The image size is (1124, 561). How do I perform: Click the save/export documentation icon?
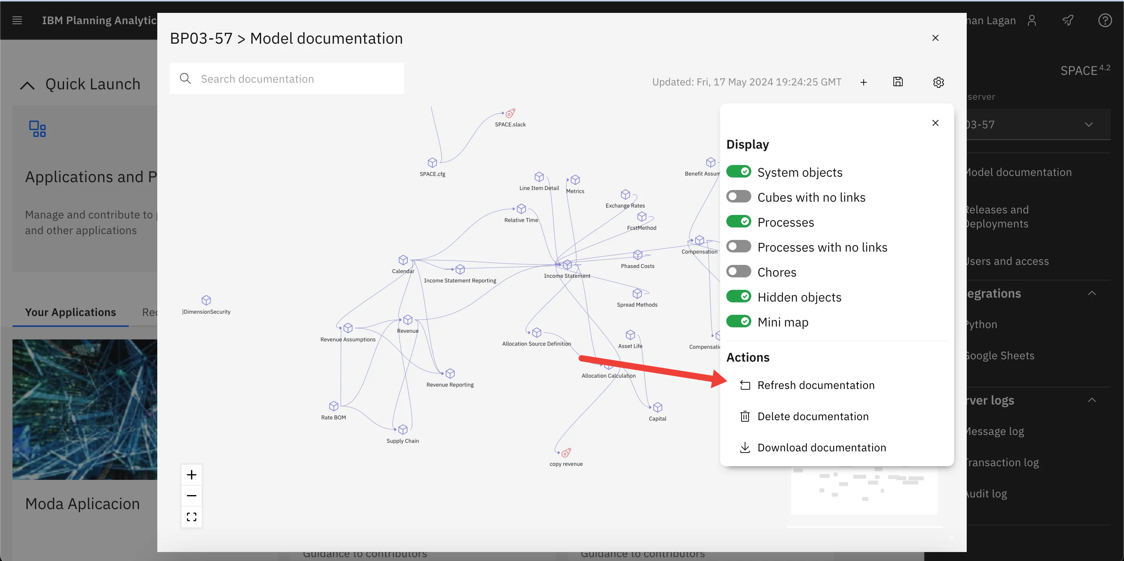coord(898,82)
